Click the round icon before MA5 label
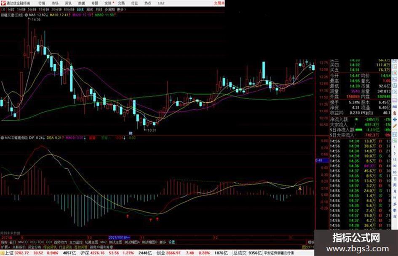398x256 pixels. coord(27,15)
